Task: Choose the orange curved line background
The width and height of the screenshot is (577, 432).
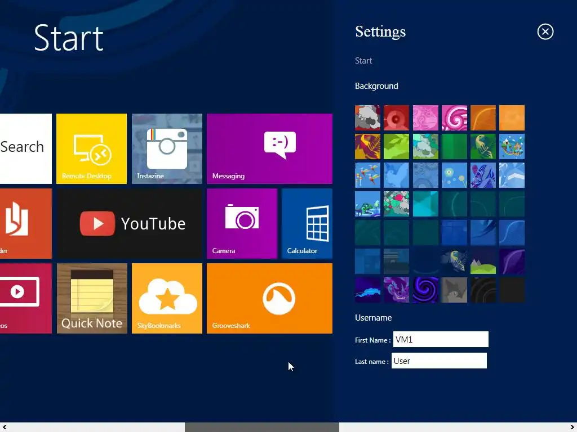Action: pos(483,118)
